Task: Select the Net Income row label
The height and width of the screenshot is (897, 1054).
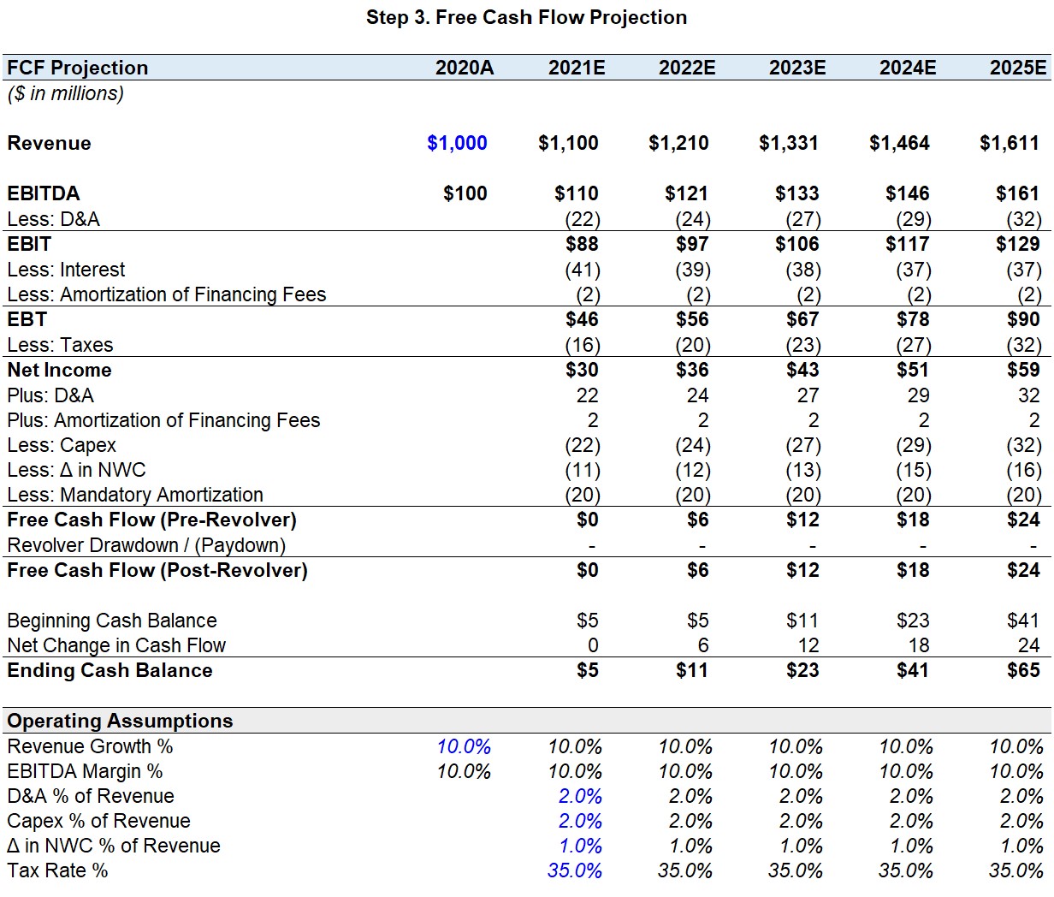Action: (x=59, y=370)
